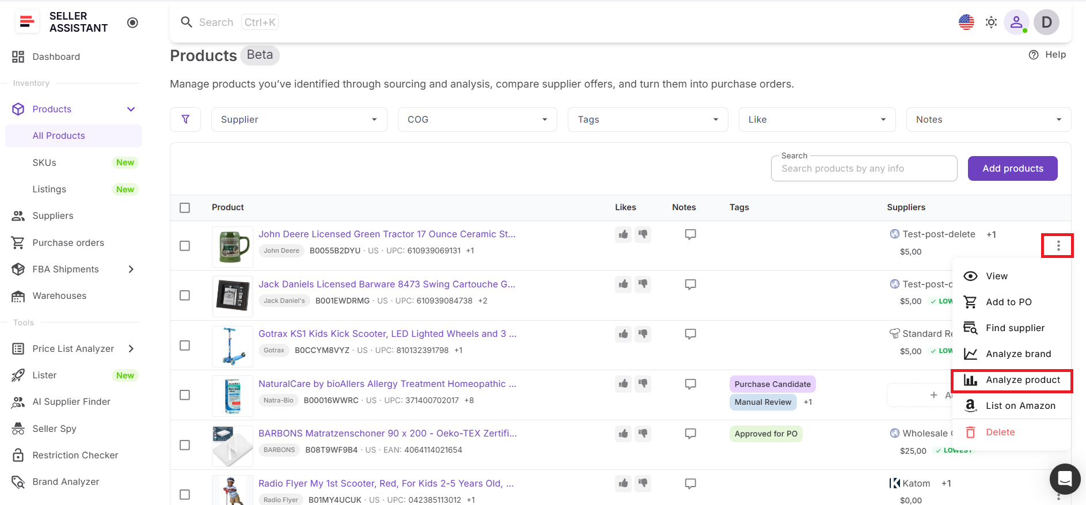Open Gotrax KS1 Kids Kick Scooter link
The image size is (1086, 505).
point(388,333)
